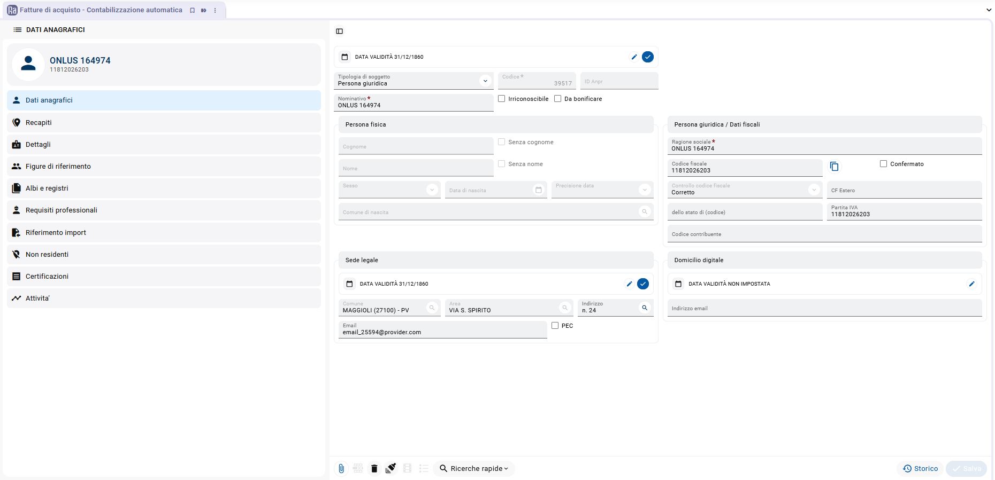Click the copy icon beside Codice fiscale
This screenshot has width=995, height=480.
click(x=834, y=167)
